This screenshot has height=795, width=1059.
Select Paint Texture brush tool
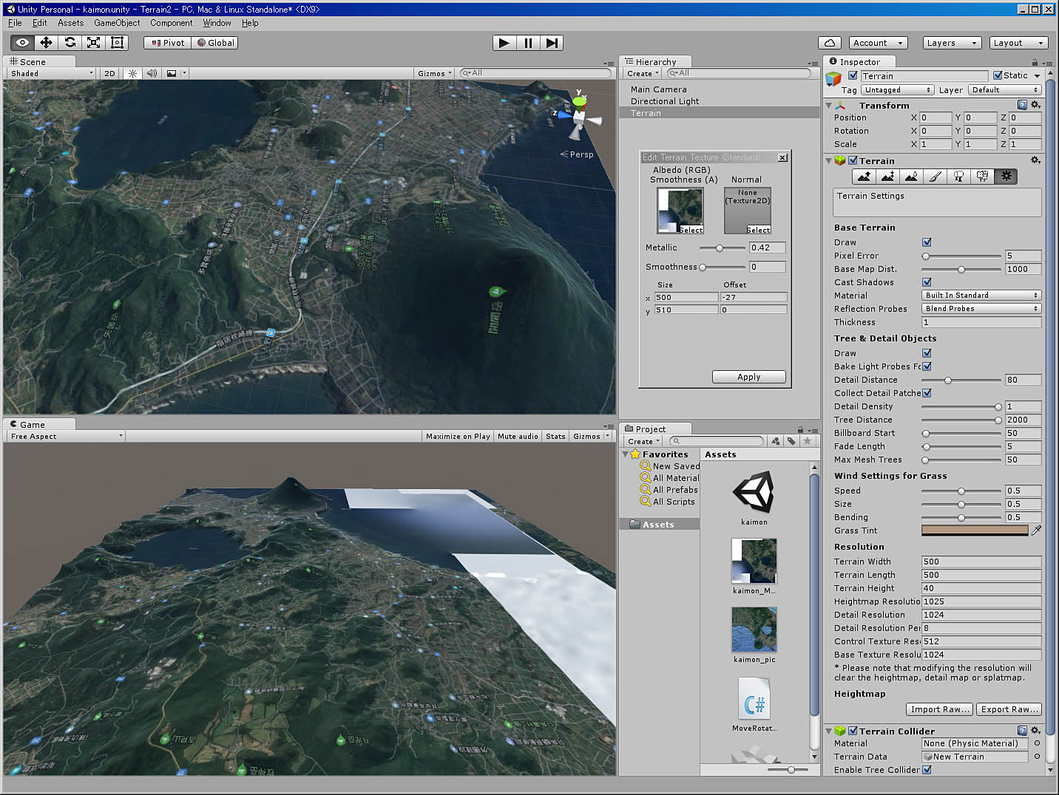(x=935, y=177)
